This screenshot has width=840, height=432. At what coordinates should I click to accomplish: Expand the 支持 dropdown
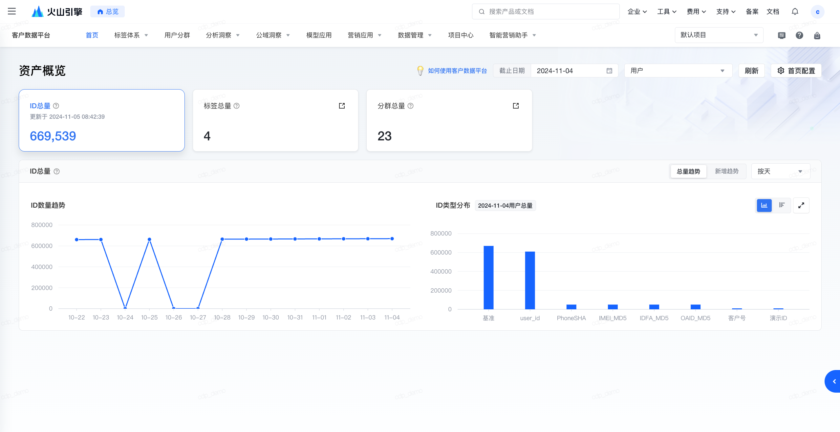coord(726,12)
